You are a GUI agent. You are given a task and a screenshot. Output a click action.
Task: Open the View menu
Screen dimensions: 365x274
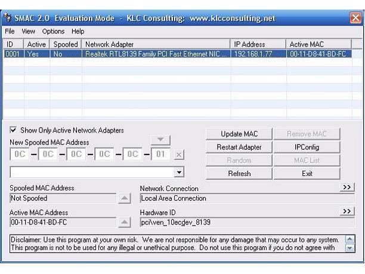(29, 31)
